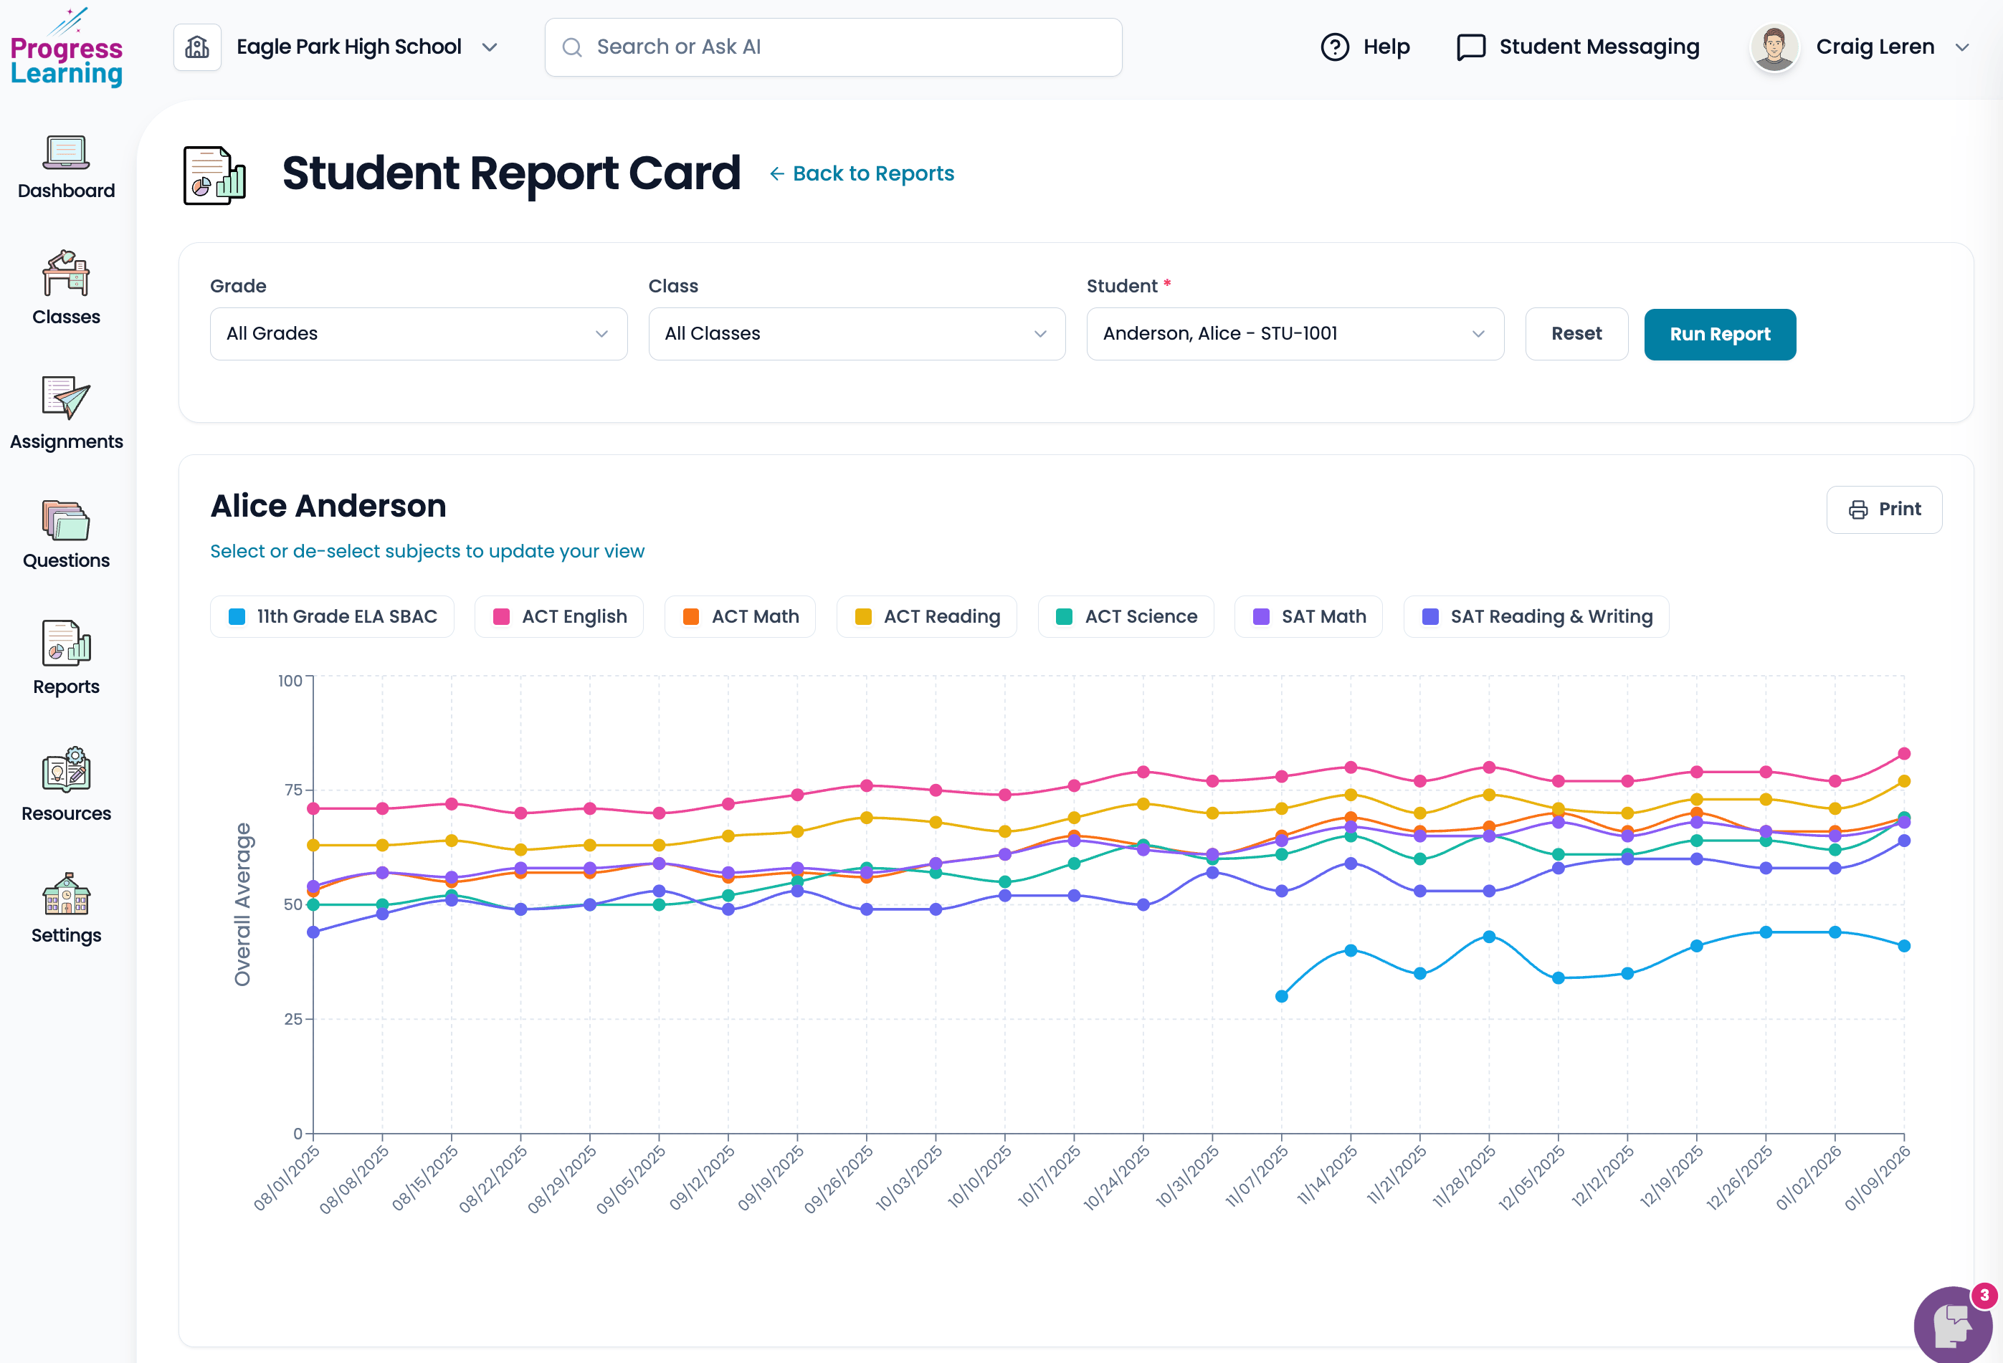
Task: Open the Reports section
Action: 67,659
